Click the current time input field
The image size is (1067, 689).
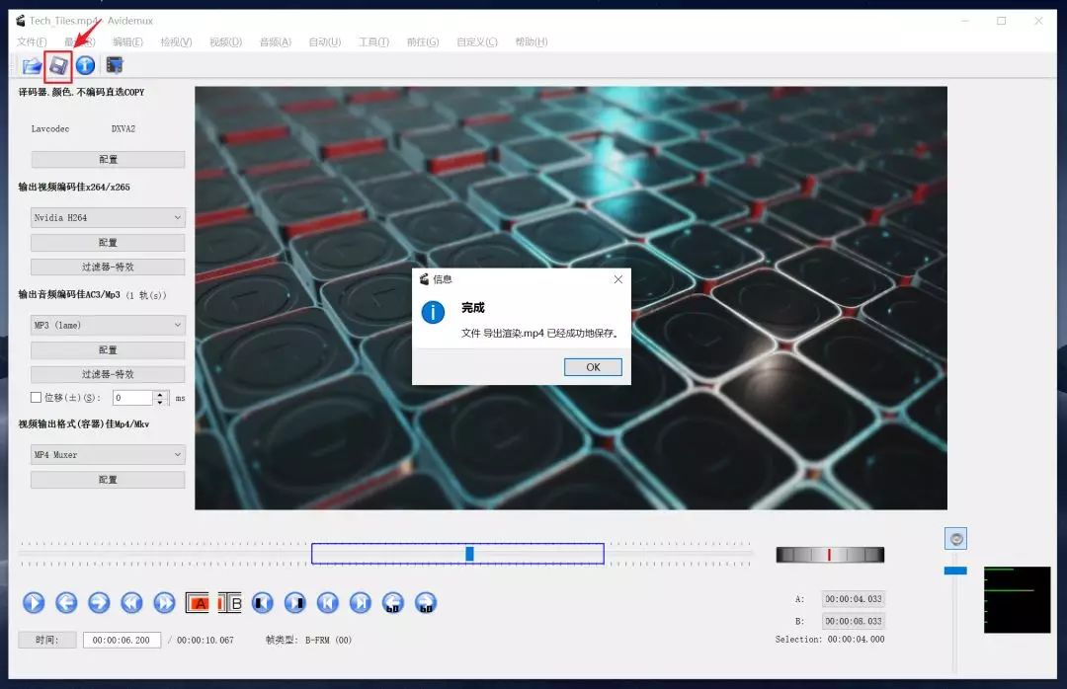(x=122, y=640)
